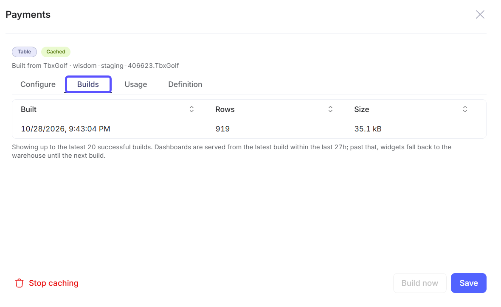Close the Payments dialog
Image resolution: width=501 pixels, height=307 pixels.
pyautogui.click(x=480, y=14)
